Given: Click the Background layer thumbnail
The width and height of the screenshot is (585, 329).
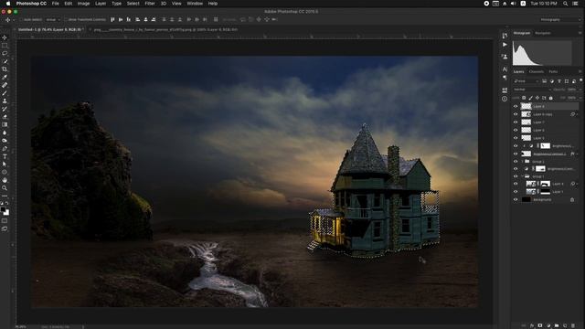Looking at the screenshot, I should pyautogui.click(x=526, y=199).
